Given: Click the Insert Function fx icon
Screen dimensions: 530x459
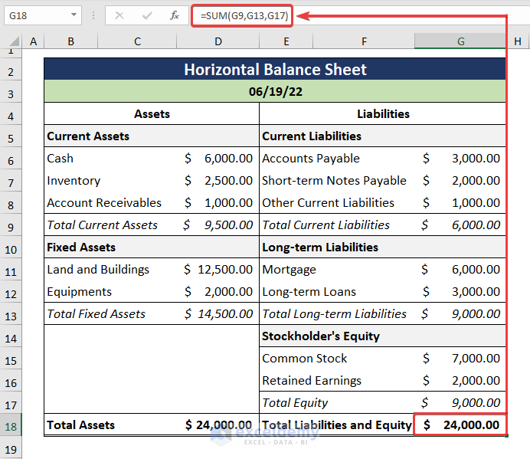Looking at the screenshot, I should [x=175, y=15].
